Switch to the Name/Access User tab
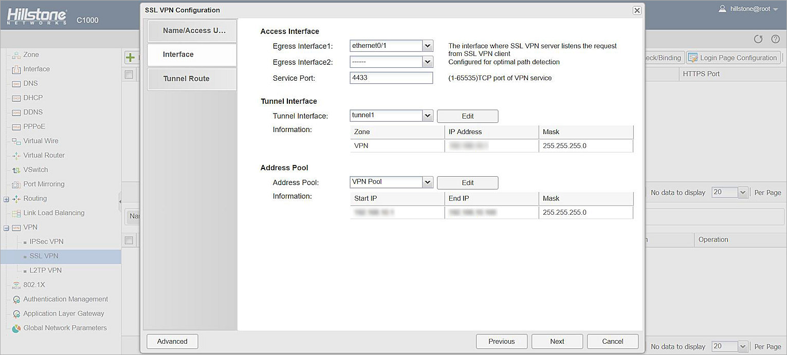Image resolution: width=787 pixels, height=355 pixels. pos(192,31)
